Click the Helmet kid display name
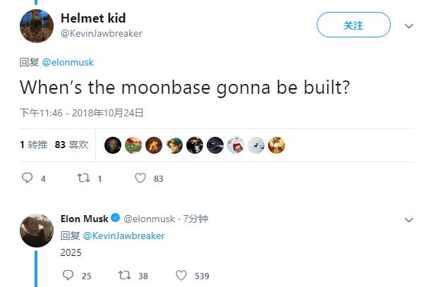 point(93,18)
